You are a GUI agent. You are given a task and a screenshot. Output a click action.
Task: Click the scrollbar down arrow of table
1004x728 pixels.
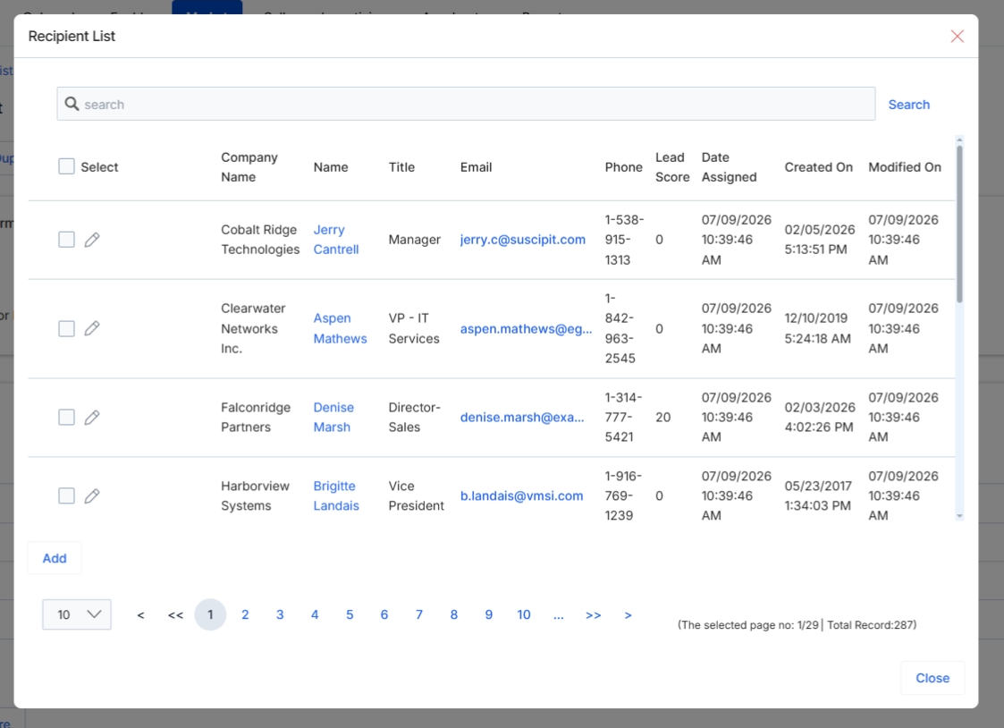pyautogui.click(x=959, y=516)
